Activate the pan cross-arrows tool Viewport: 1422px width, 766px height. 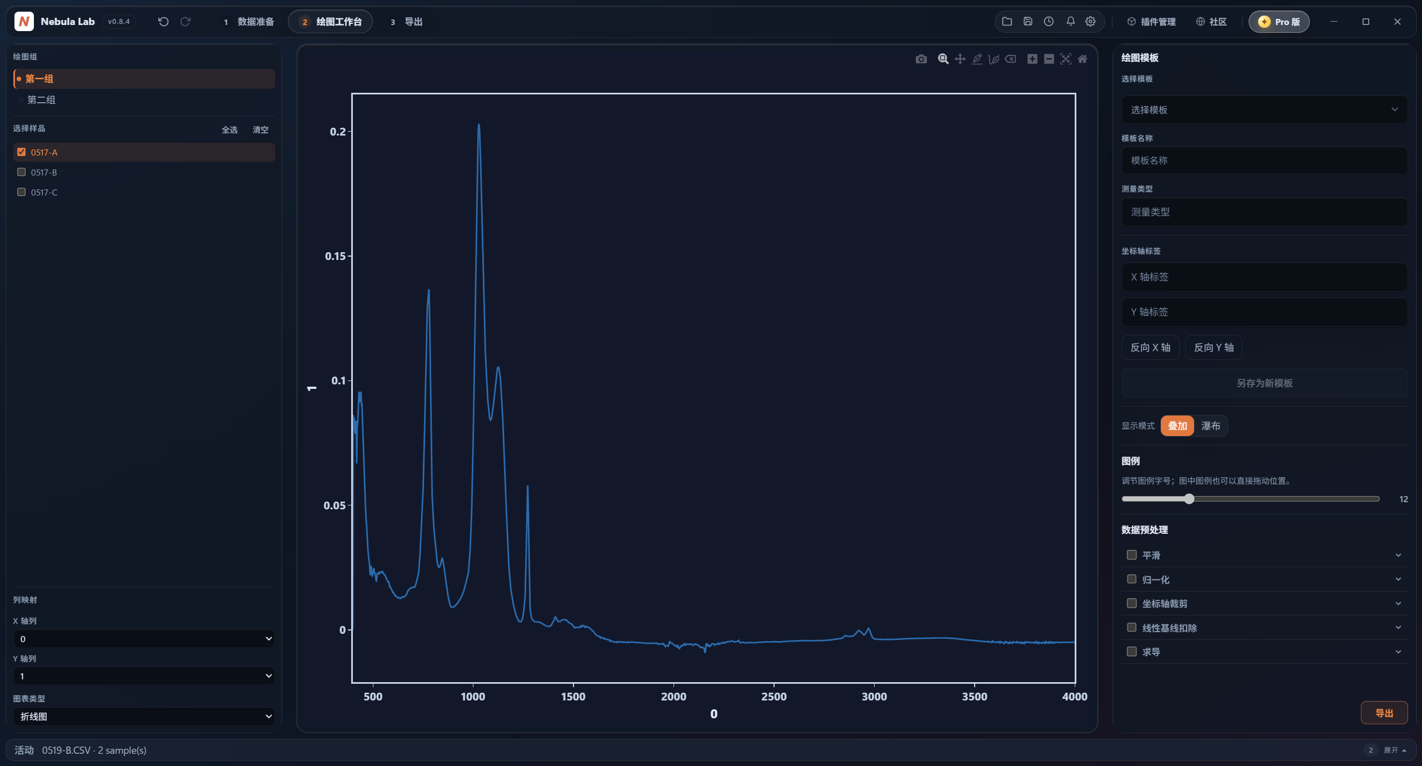960,59
